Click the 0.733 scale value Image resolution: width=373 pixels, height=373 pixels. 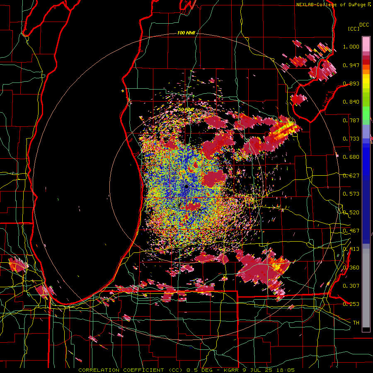tap(351, 139)
